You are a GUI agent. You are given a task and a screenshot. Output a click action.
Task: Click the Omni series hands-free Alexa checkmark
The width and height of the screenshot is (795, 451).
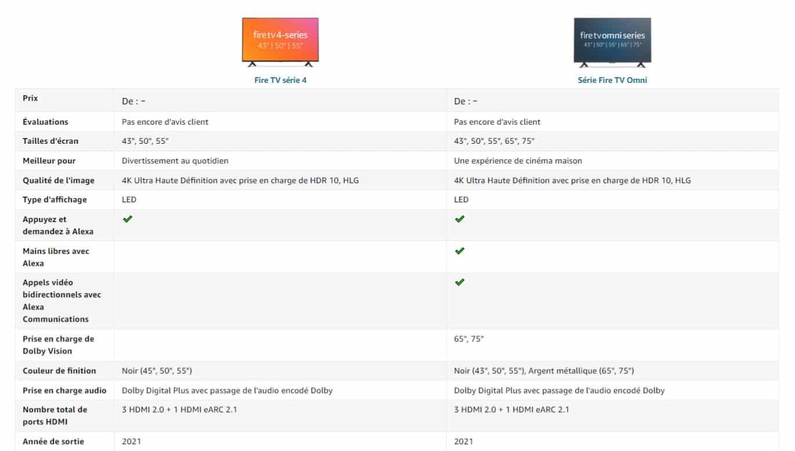(460, 251)
